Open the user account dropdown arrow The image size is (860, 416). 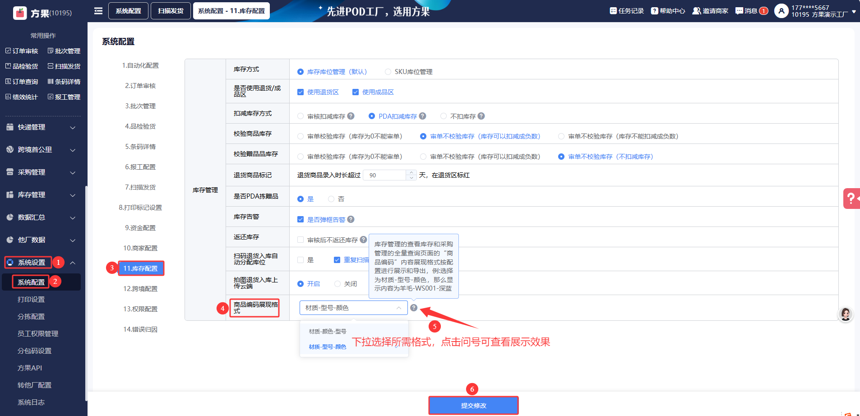tap(854, 12)
